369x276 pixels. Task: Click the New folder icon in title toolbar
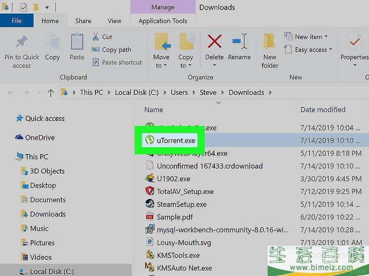[36, 7]
